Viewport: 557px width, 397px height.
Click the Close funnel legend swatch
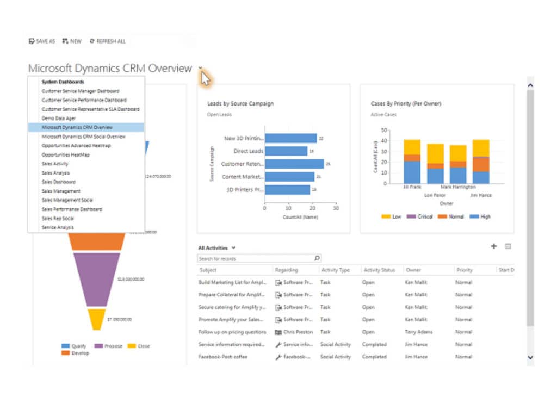click(132, 346)
